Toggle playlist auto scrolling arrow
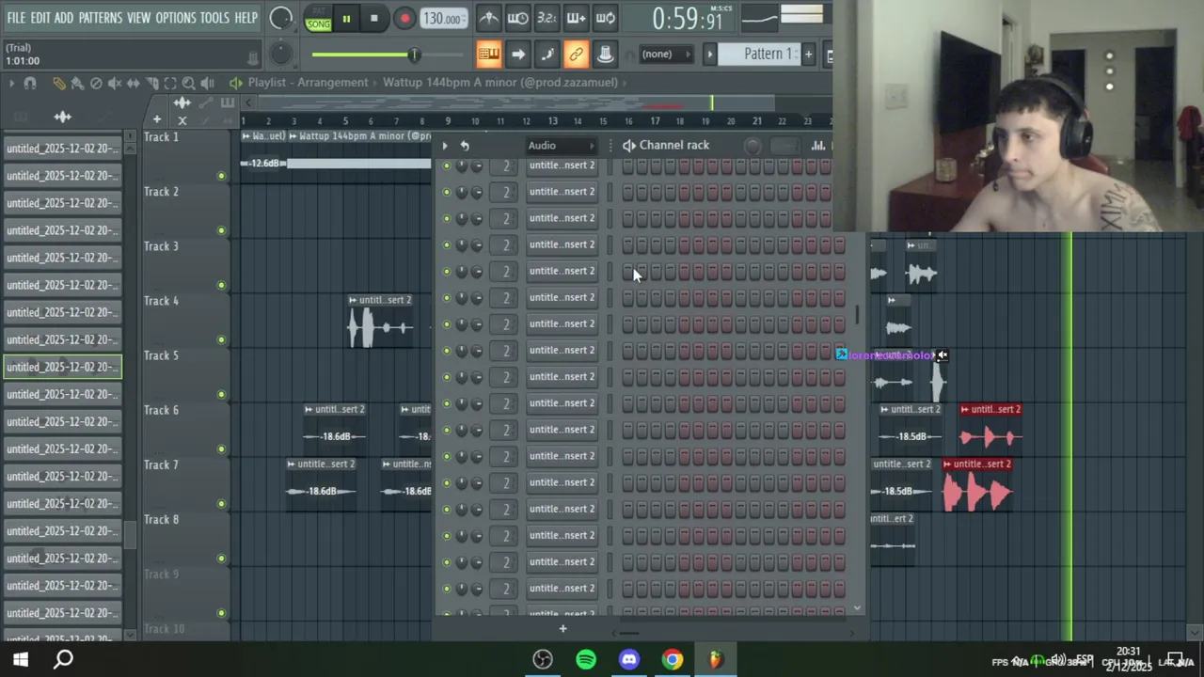The image size is (1204, 677). click(517, 55)
